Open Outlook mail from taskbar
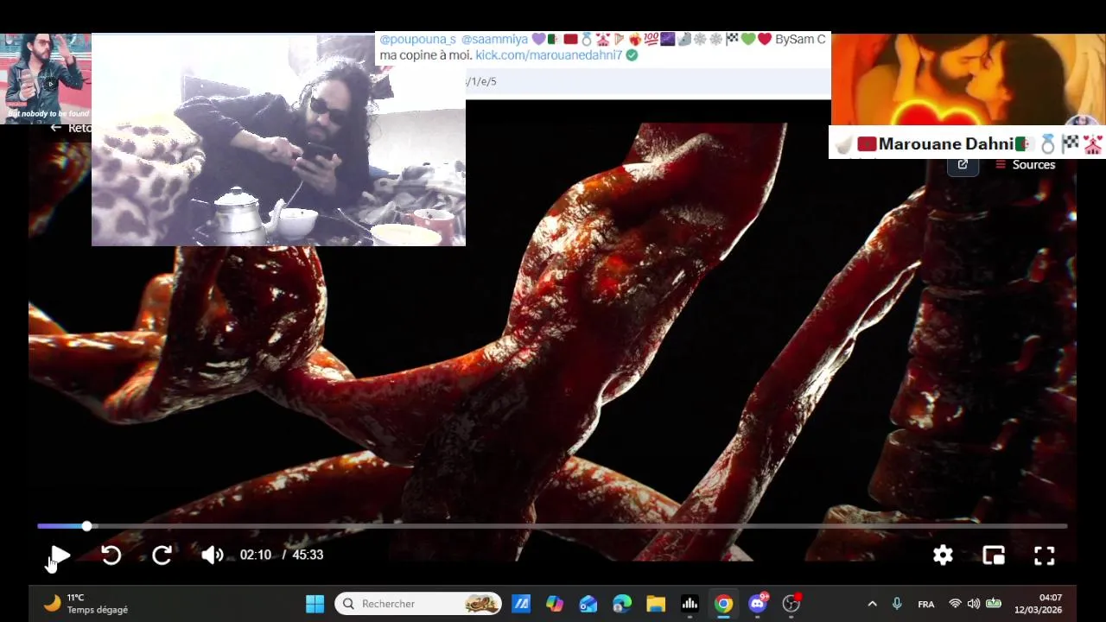 coord(588,604)
